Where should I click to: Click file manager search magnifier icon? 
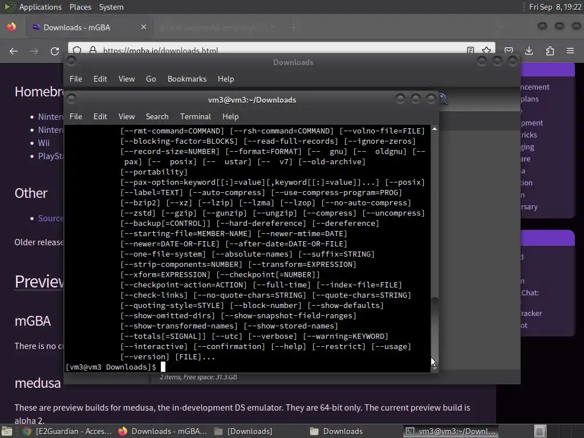coord(443,99)
